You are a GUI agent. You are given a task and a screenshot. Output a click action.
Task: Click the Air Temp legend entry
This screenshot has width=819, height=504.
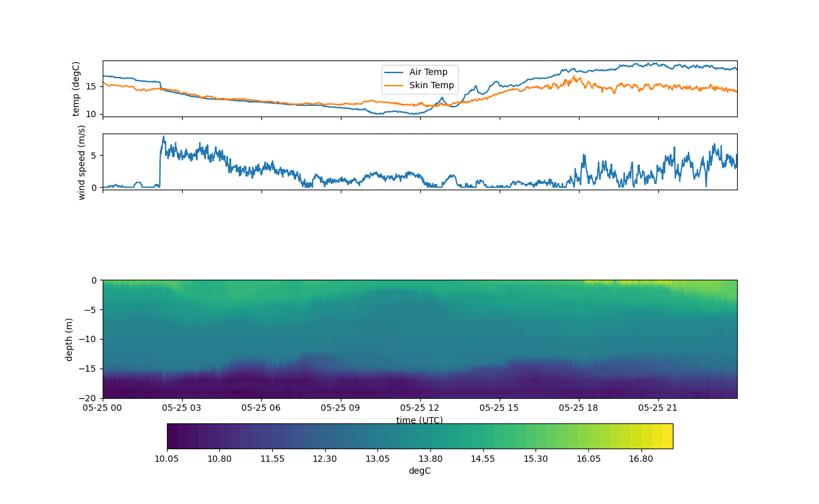pyautogui.click(x=428, y=72)
